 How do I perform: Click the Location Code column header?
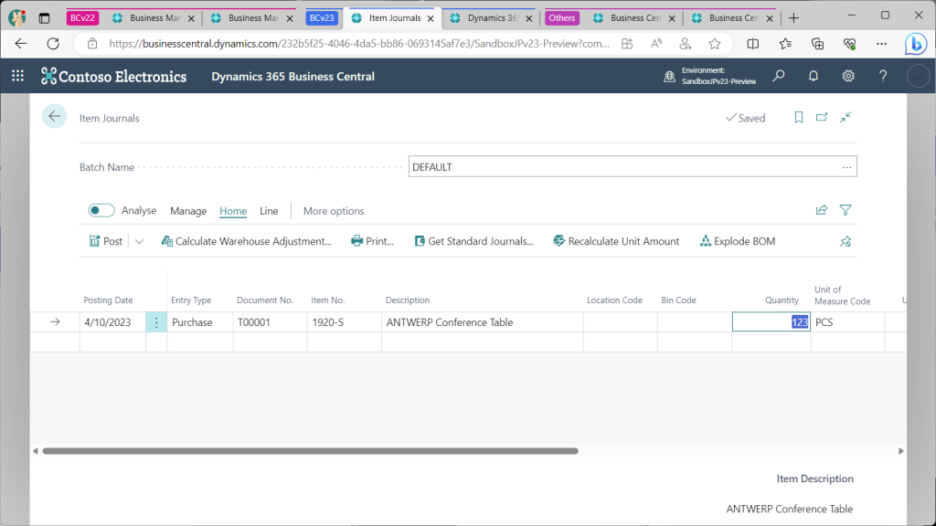point(614,300)
